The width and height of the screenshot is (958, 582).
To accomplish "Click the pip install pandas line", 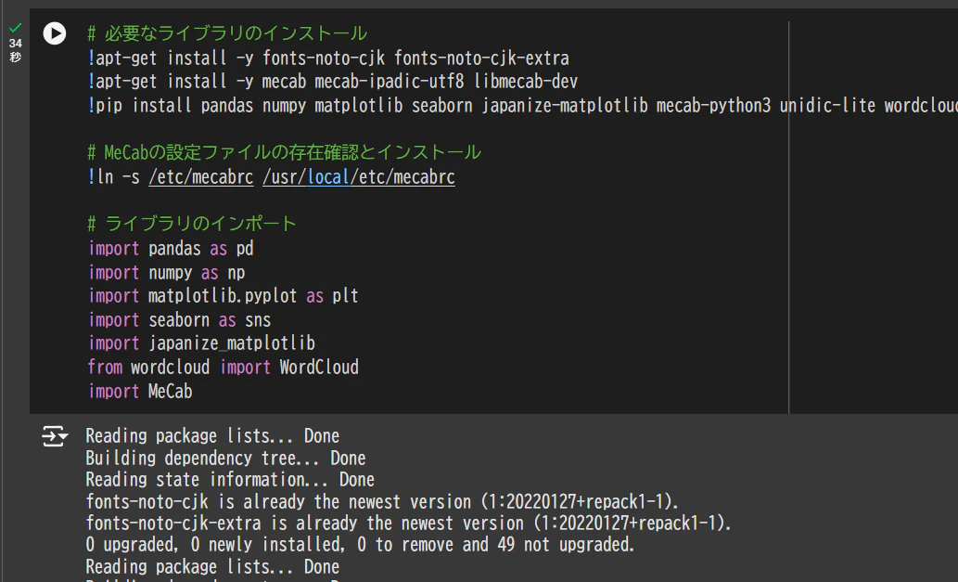I will 522,105.
